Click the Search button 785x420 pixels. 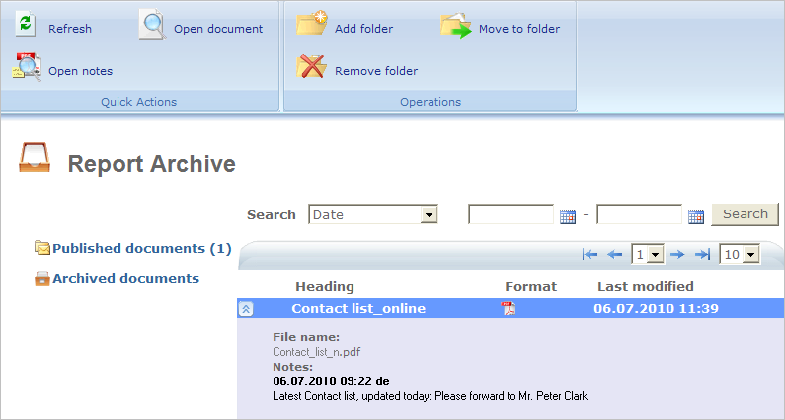[745, 214]
